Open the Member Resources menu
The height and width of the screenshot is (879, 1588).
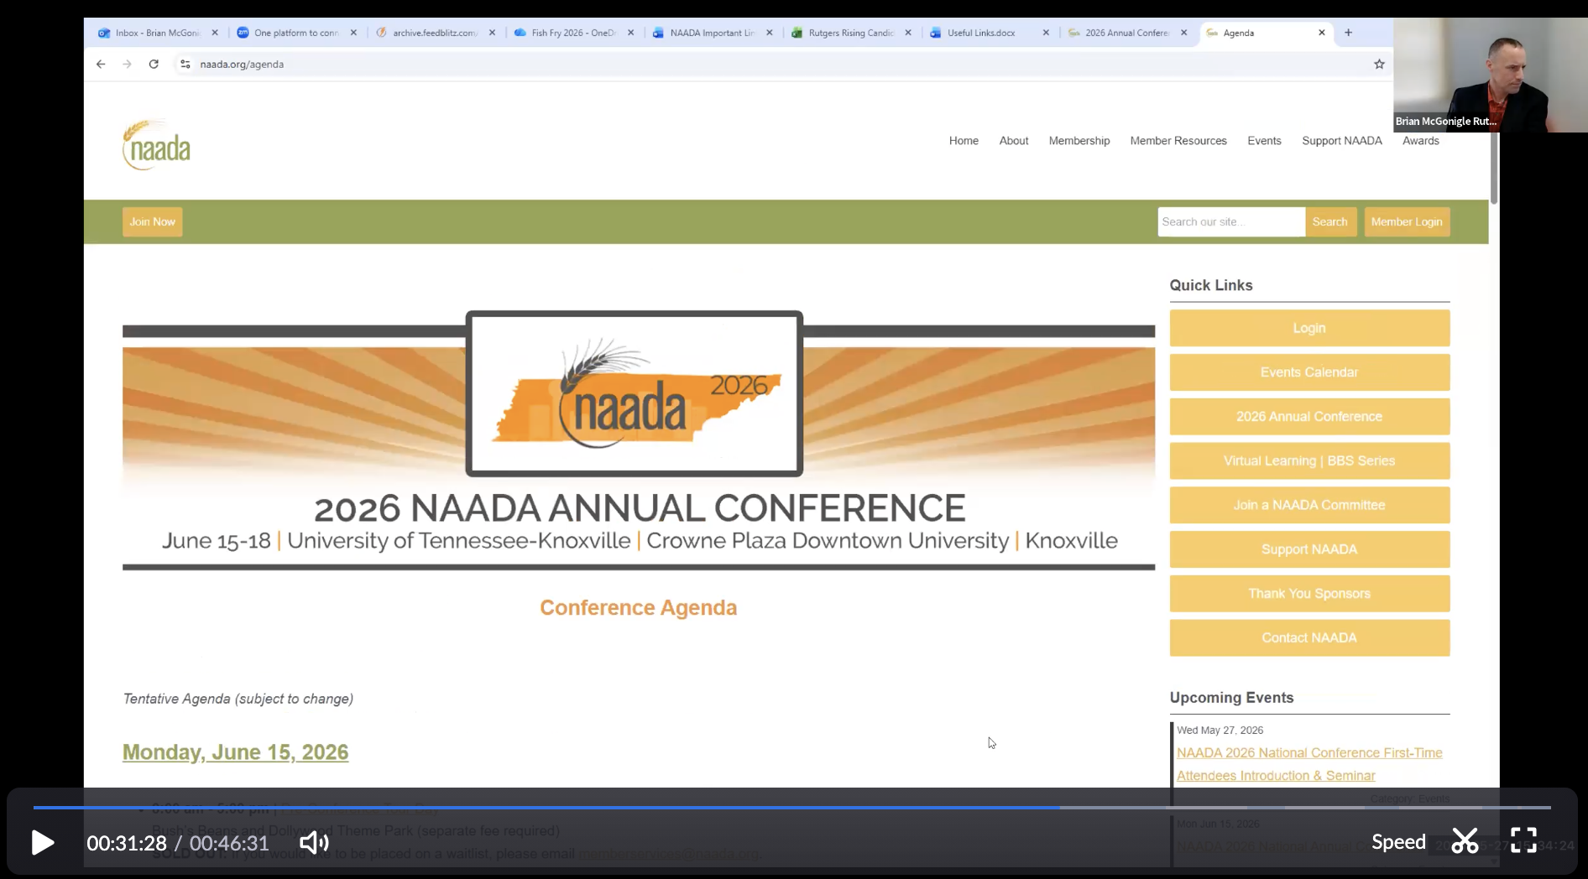(x=1178, y=141)
